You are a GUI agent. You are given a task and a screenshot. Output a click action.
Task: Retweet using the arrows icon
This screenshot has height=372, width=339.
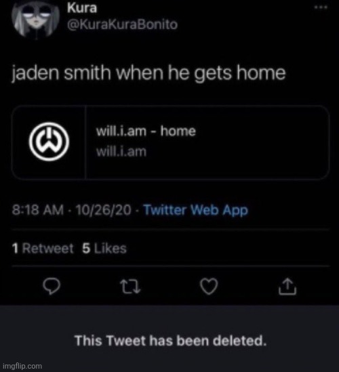click(130, 287)
